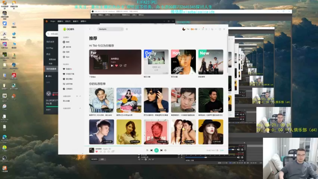Adjust the audio volume slider in OBS mixer
318x179 pixels.
click(211, 158)
